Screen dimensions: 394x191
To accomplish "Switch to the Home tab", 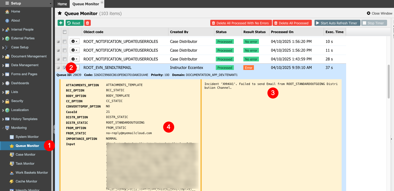I will pyautogui.click(x=62, y=4).
